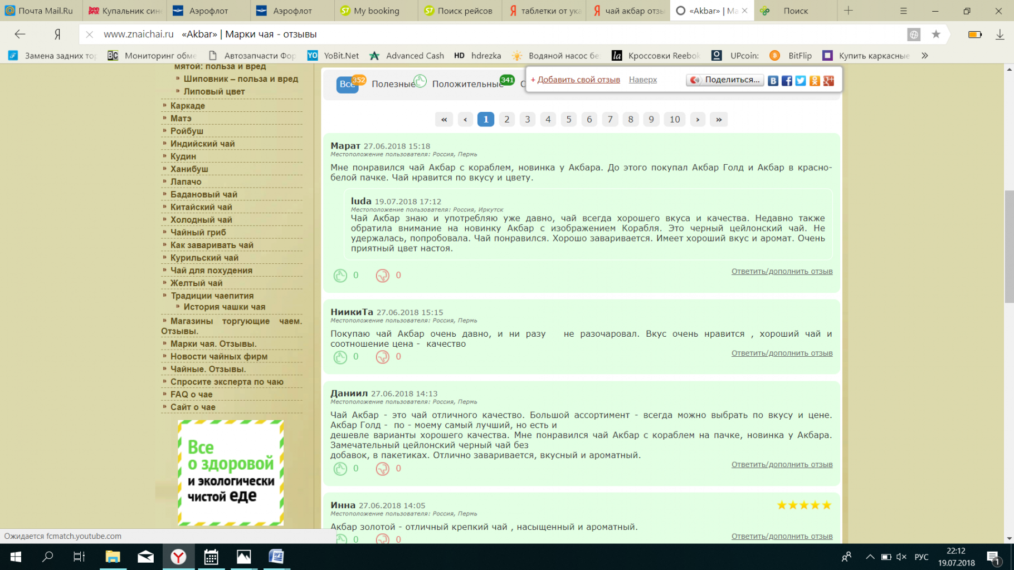Like Марат's review with green thumb
The width and height of the screenshot is (1014, 570).
(x=340, y=276)
